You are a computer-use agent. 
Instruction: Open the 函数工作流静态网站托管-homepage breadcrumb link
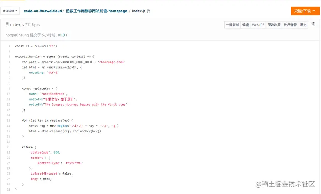tap(96, 11)
